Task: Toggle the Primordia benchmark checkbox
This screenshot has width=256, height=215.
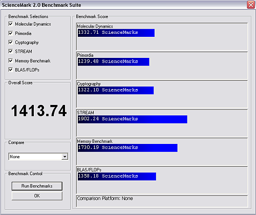Action: point(11,33)
